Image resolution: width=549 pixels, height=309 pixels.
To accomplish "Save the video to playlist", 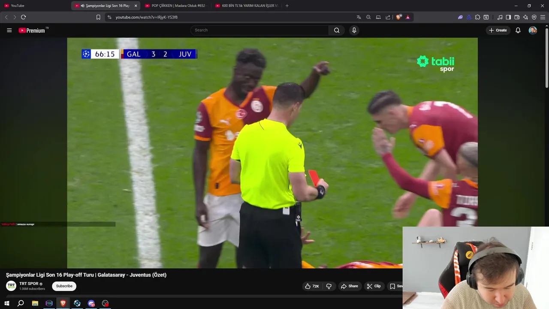I will (395, 286).
